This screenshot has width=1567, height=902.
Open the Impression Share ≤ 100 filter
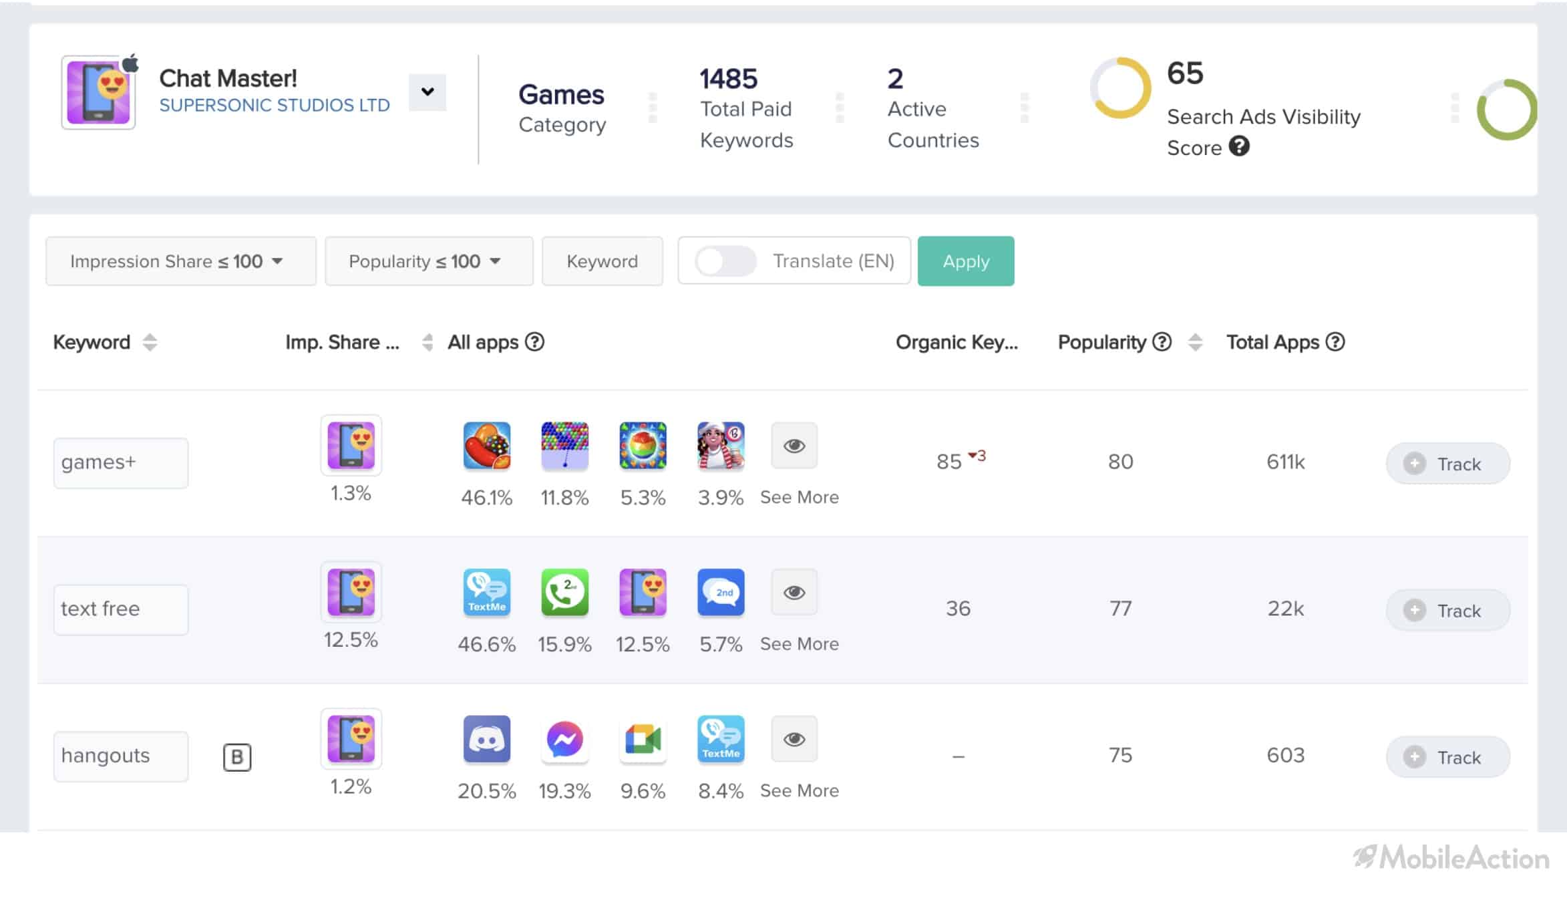181,261
